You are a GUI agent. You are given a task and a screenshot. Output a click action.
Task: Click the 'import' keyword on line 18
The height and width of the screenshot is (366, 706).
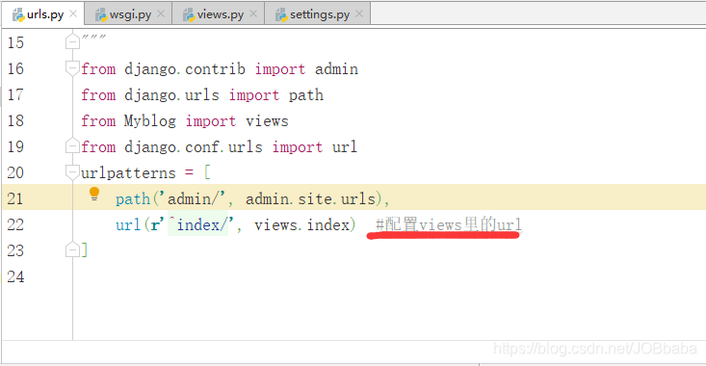click(211, 120)
